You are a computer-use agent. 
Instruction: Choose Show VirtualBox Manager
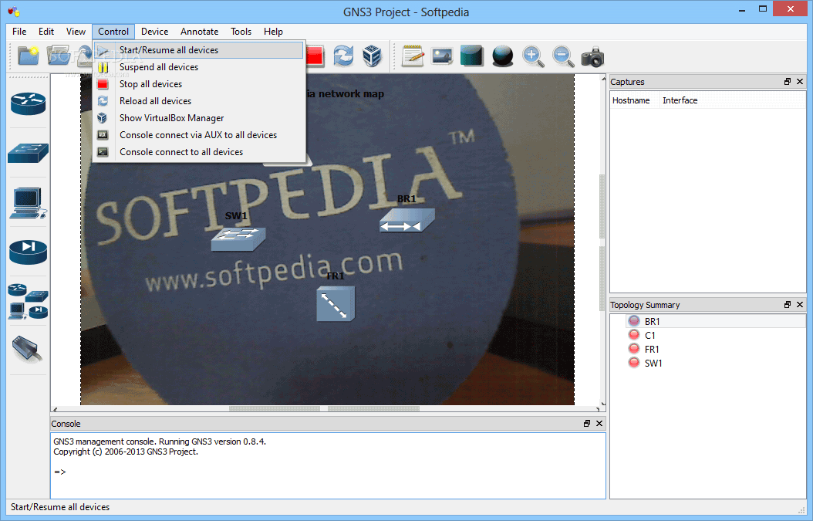point(198,118)
